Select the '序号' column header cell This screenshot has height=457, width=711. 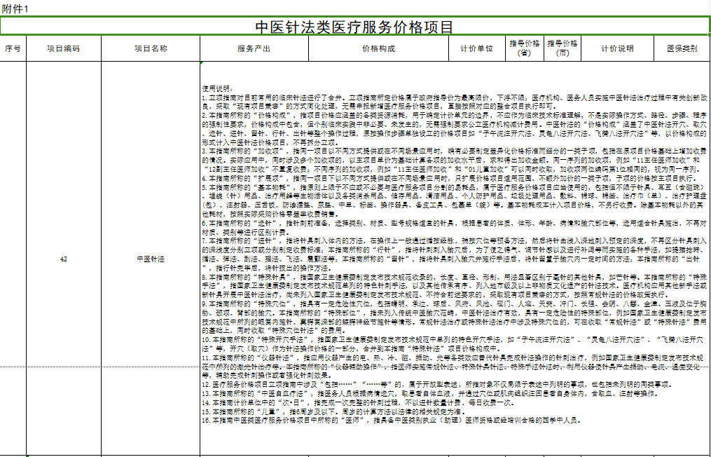tap(13, 48)
